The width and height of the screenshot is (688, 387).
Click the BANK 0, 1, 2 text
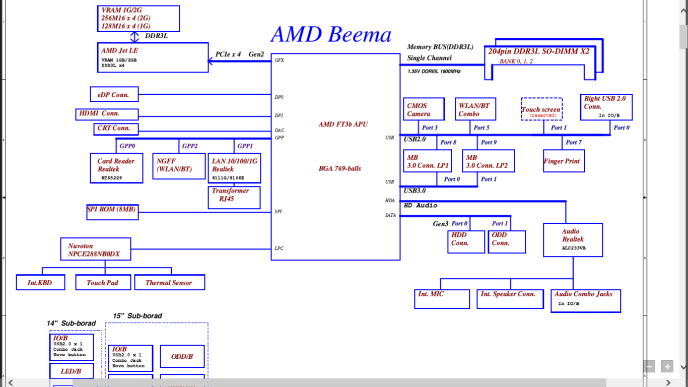coord(516,61)
